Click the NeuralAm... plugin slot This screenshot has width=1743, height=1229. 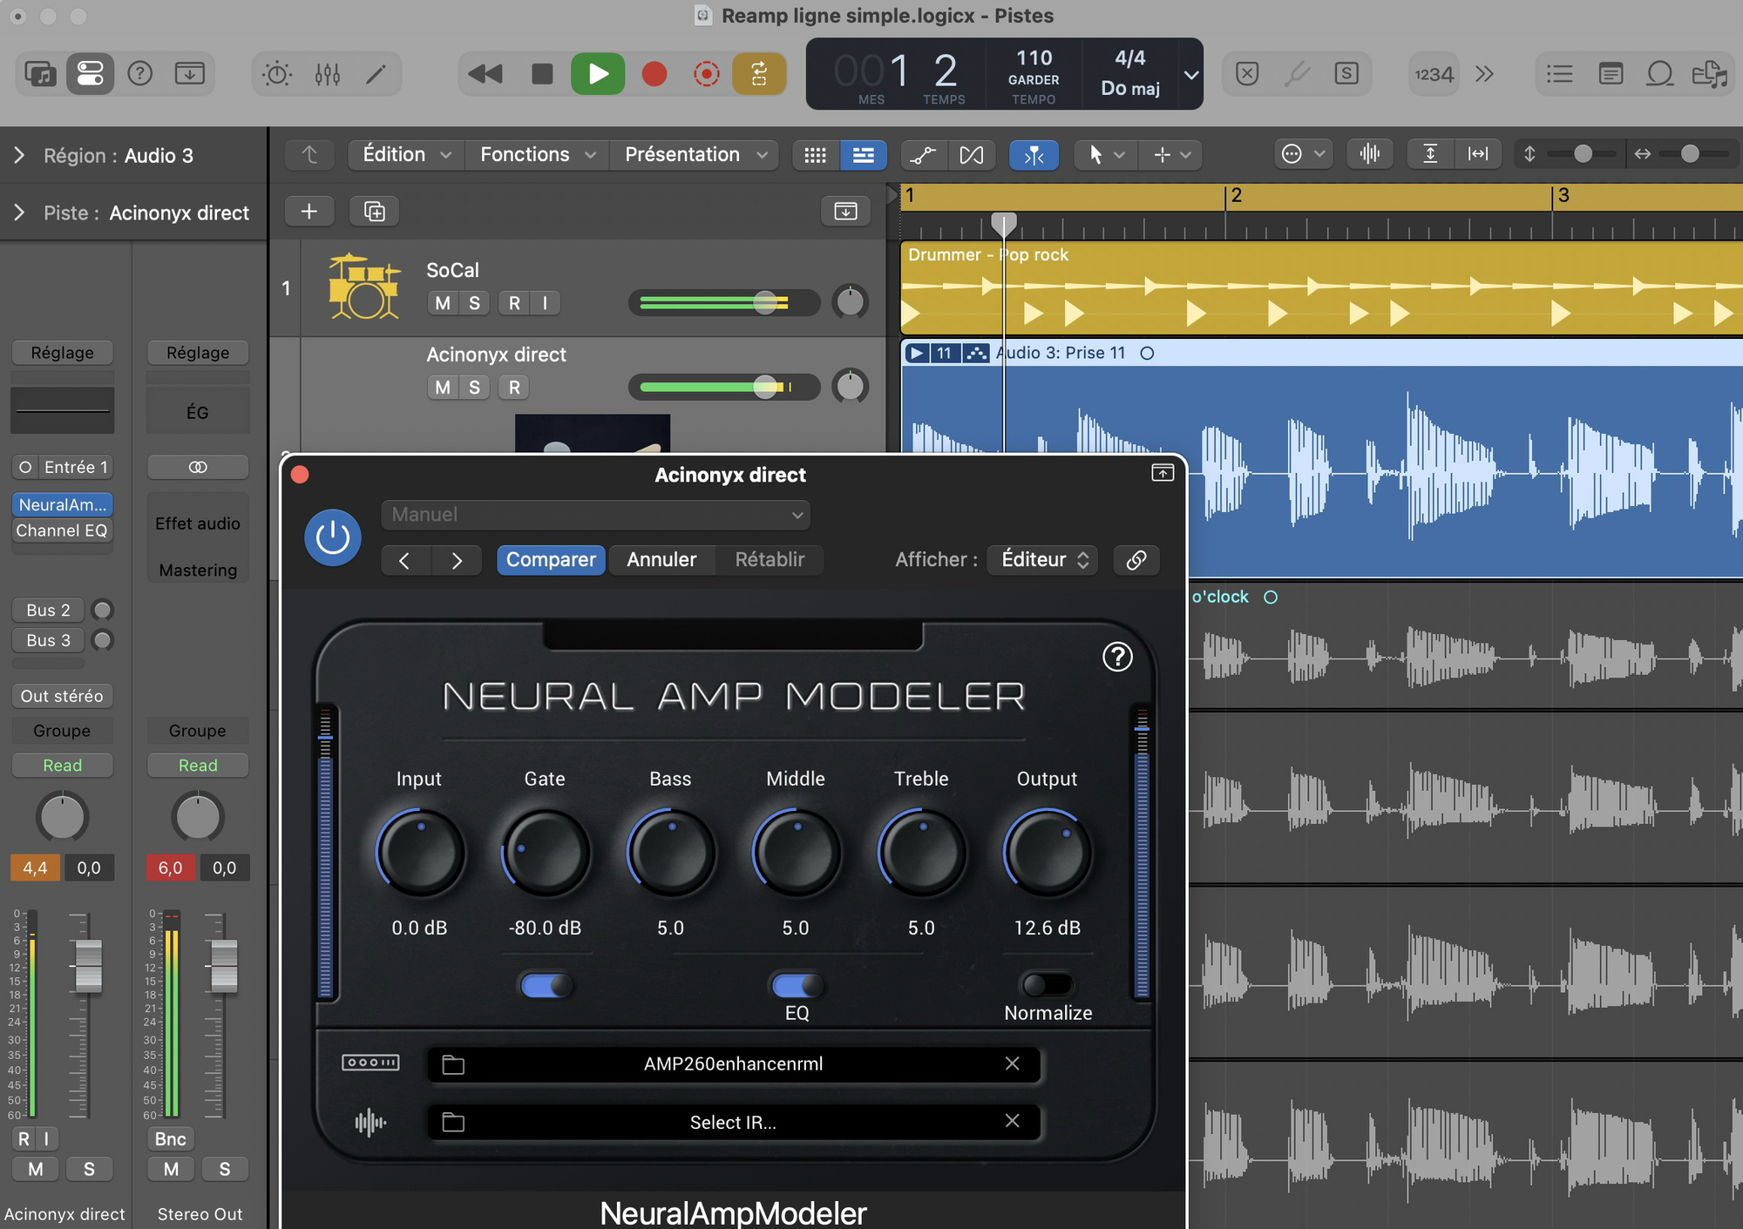click(62, 505)
